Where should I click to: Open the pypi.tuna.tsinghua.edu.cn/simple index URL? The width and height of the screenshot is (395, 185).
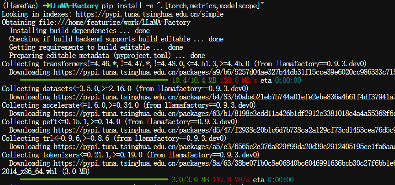coord(150,14)
